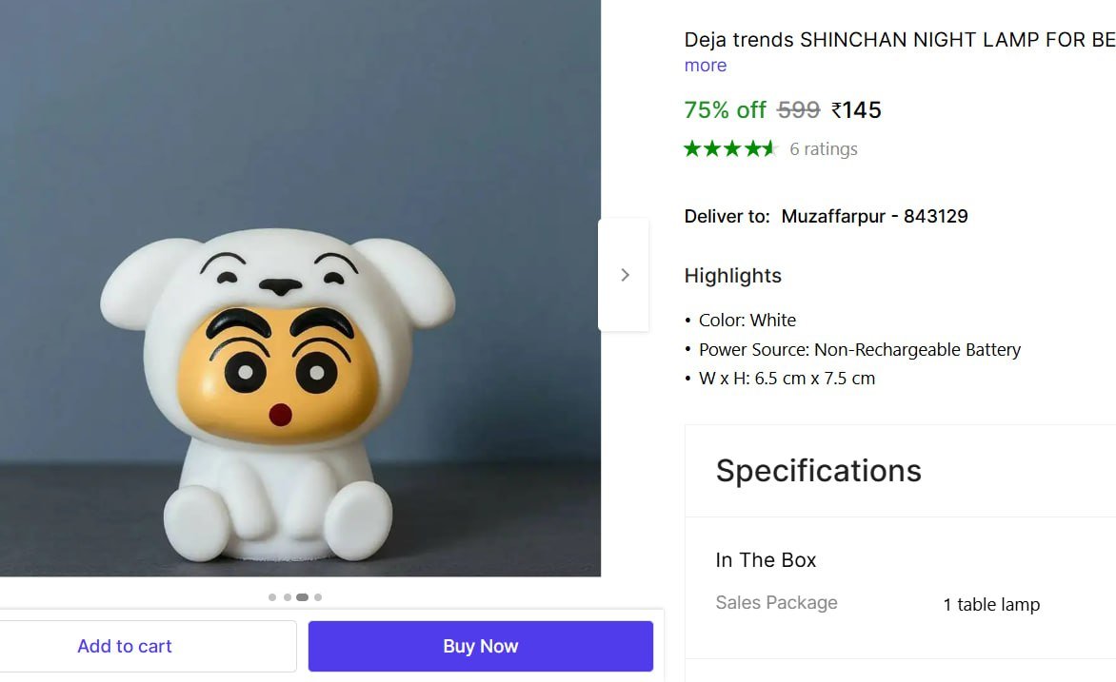The width and height of the screenshot is (1116, 682).
Task: Select the first carousel dot indicator
Action: (x=272, y=597)
